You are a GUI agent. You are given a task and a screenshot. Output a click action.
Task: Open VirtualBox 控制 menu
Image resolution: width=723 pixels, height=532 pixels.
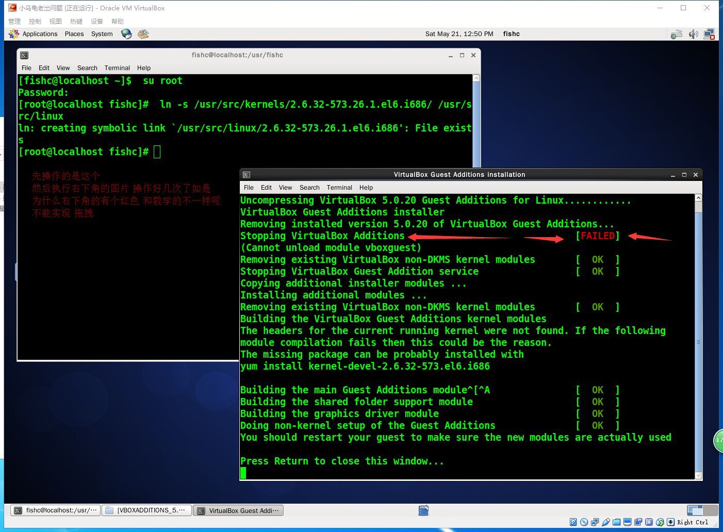click(x=35, y=21)
